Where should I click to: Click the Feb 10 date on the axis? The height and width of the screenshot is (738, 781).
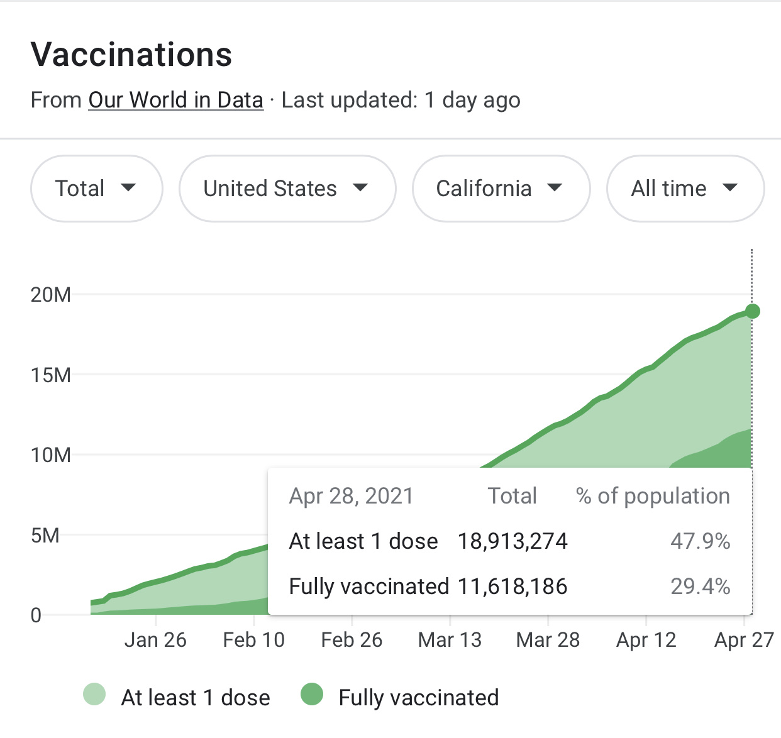pyautogui.click(x=253, y=640)
